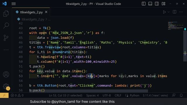Open the Explorer view in activity bar
187x105 pixels.
(6, 13)
